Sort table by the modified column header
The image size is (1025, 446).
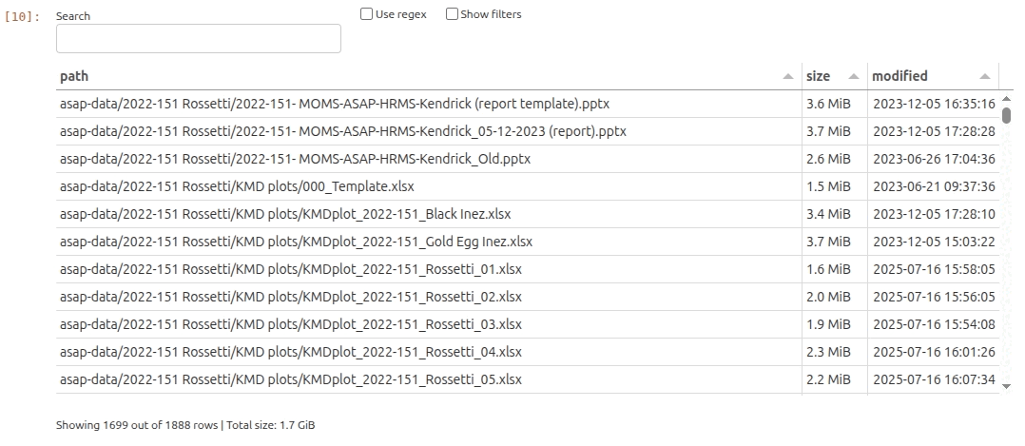click(899, 76)
